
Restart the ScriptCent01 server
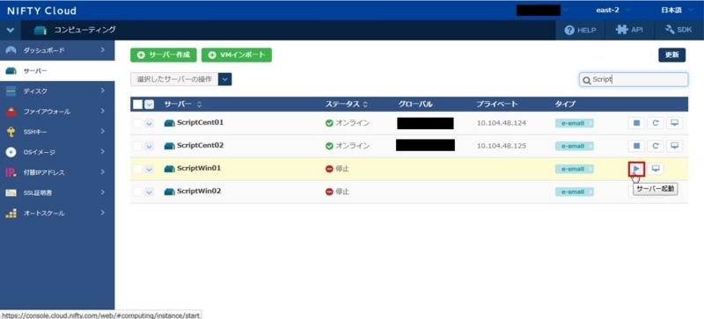tap(655, 123)
